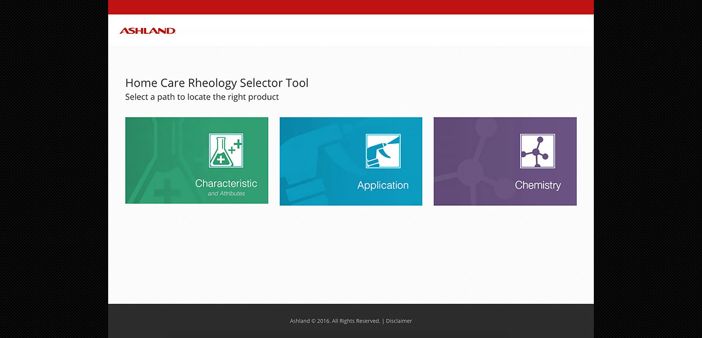Click the red banner at page top

click(351, 7)
